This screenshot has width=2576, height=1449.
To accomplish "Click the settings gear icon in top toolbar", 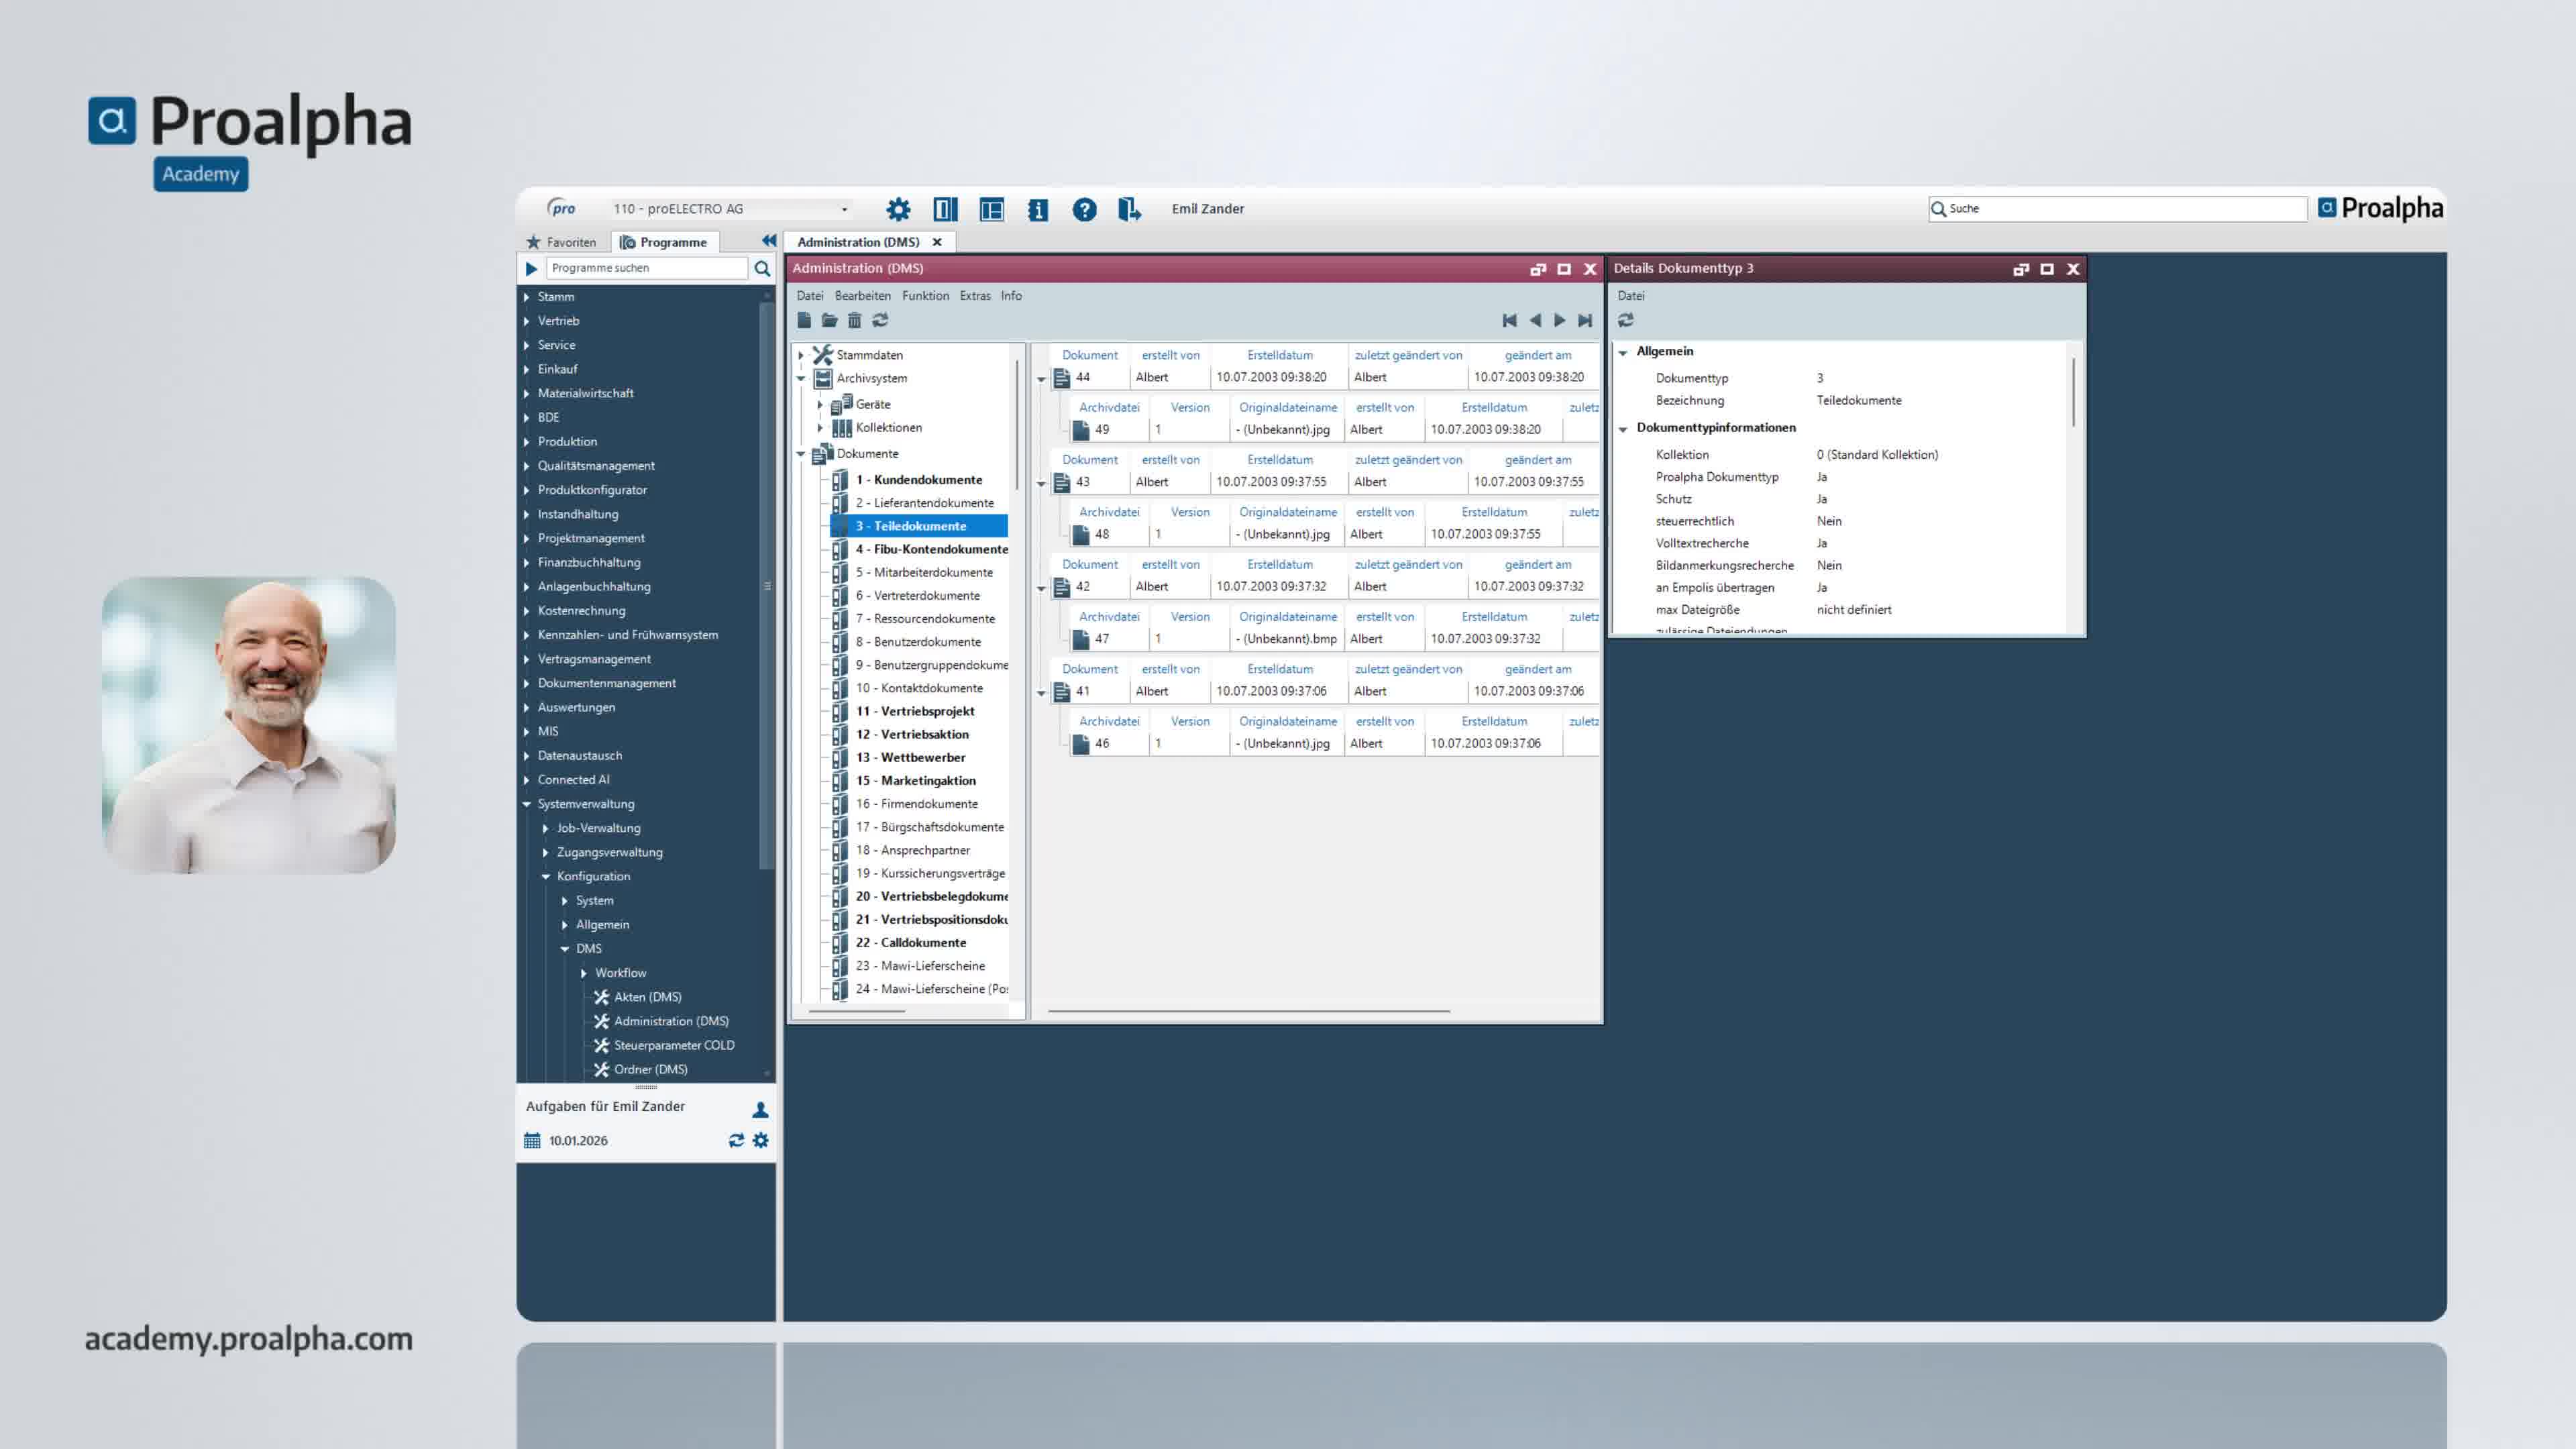I will point(898,209).
